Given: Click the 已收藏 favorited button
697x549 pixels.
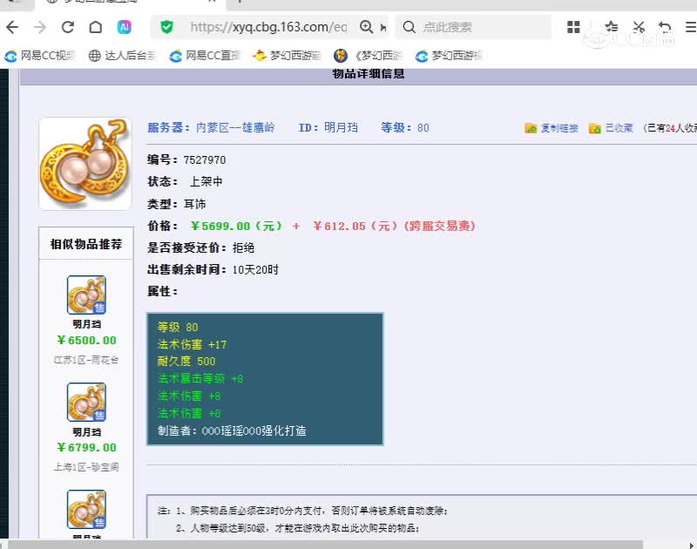Looking at the screenshot, I should (611, 128).
